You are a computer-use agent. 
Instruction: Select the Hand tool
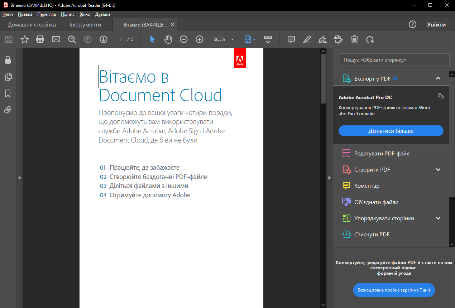click(168, 39)
